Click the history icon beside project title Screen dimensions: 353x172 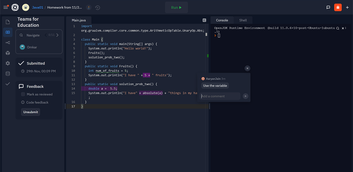[x=97, y=7]
